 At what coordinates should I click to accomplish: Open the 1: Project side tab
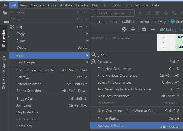(x=4, y=37)
